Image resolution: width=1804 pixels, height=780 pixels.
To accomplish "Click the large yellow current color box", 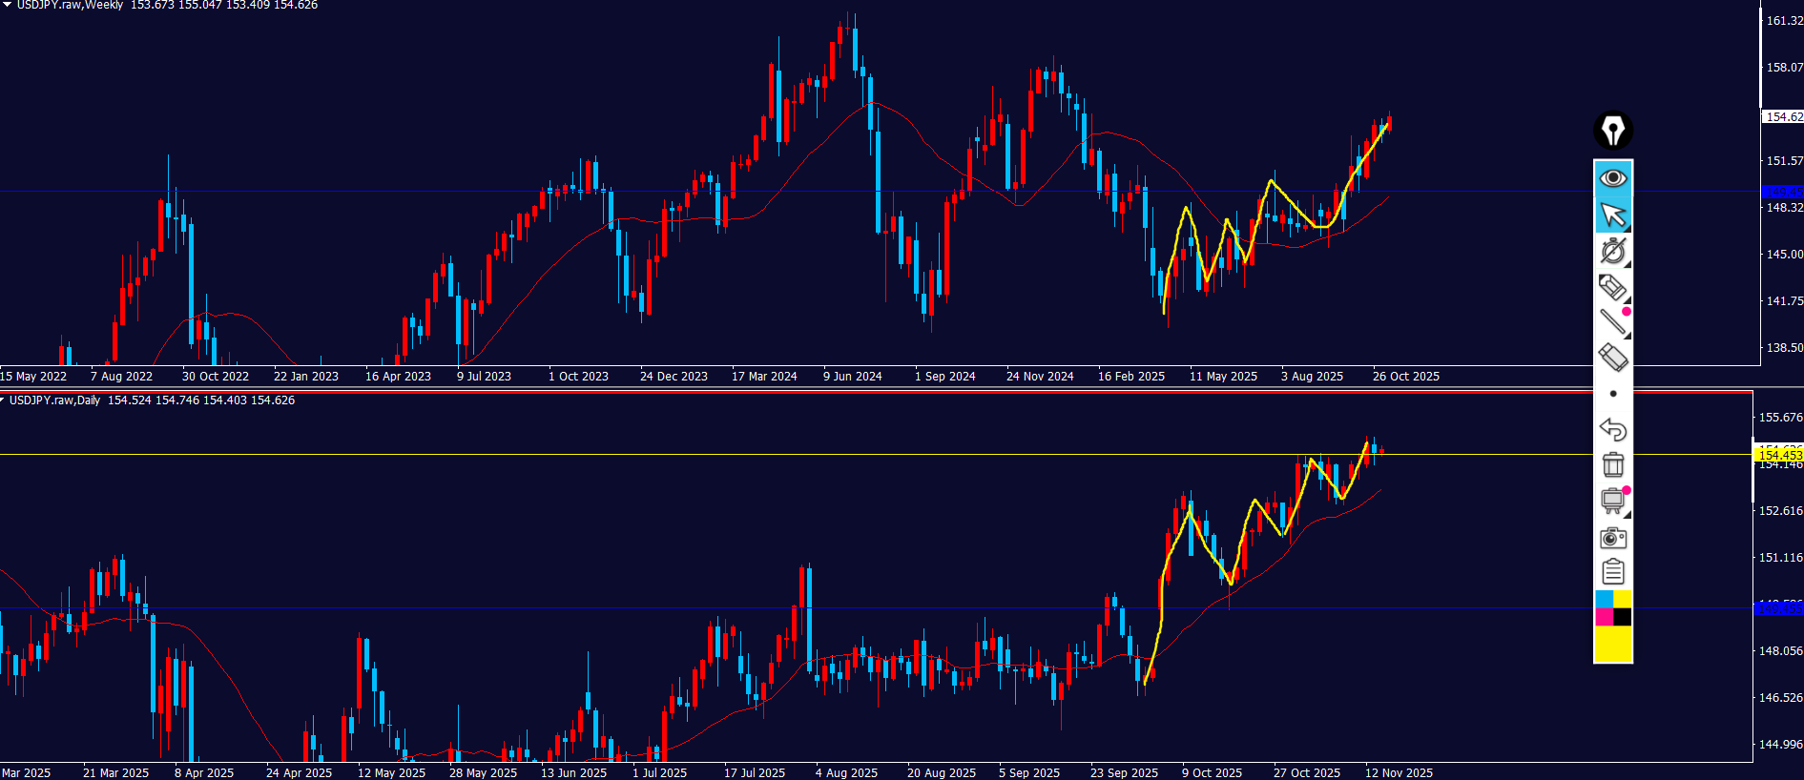I will pos(1612,644).
